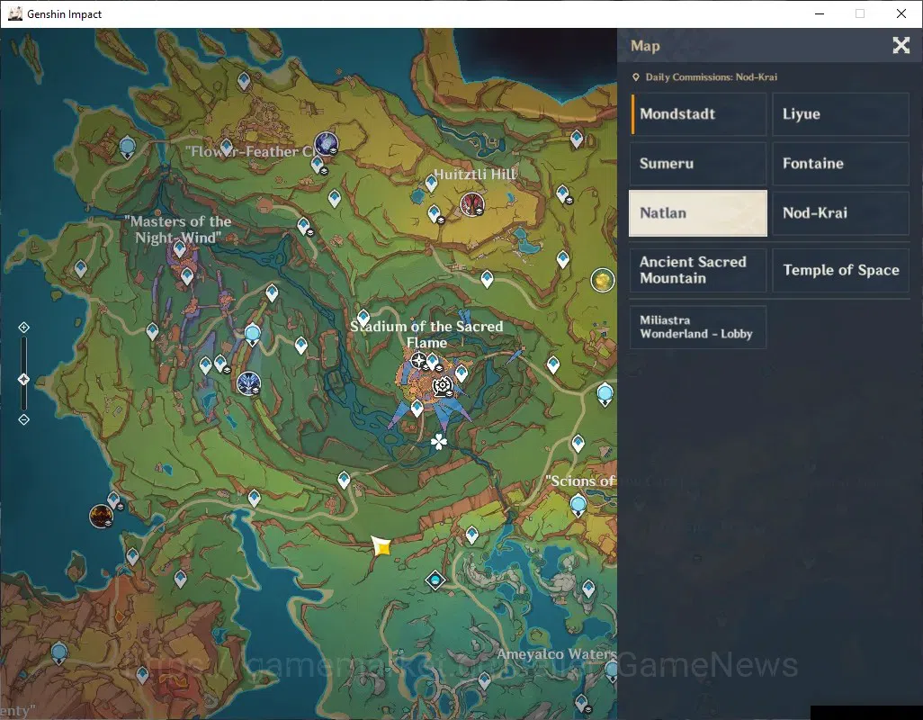The image size is (923, 720).
Task: Select the blue beast boss icon
Action: click(x=248, y=383)
